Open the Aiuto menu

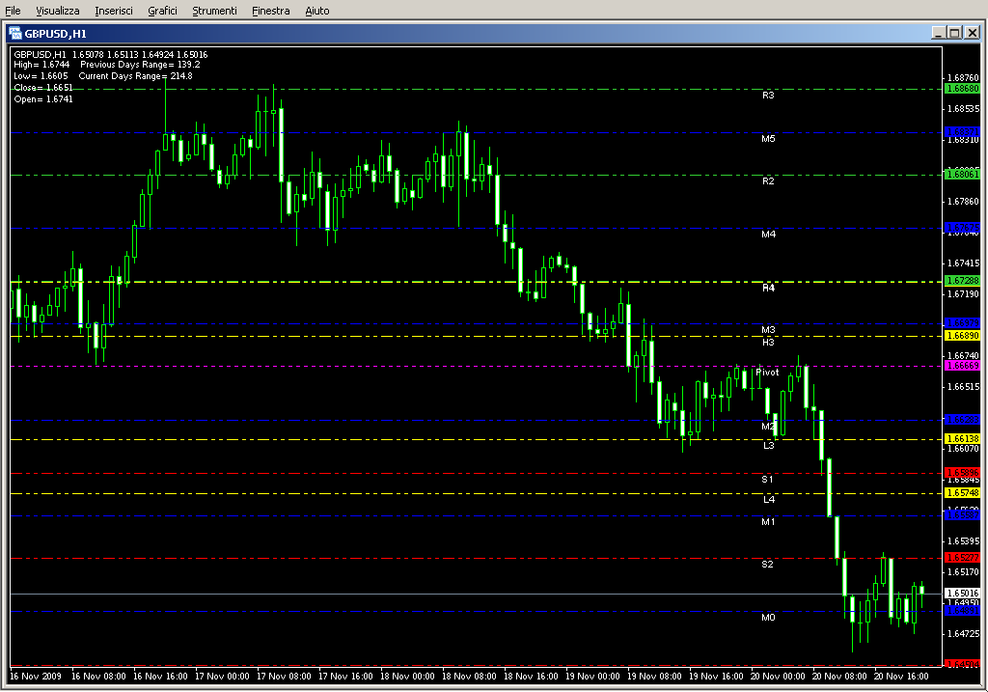point(316,11)
